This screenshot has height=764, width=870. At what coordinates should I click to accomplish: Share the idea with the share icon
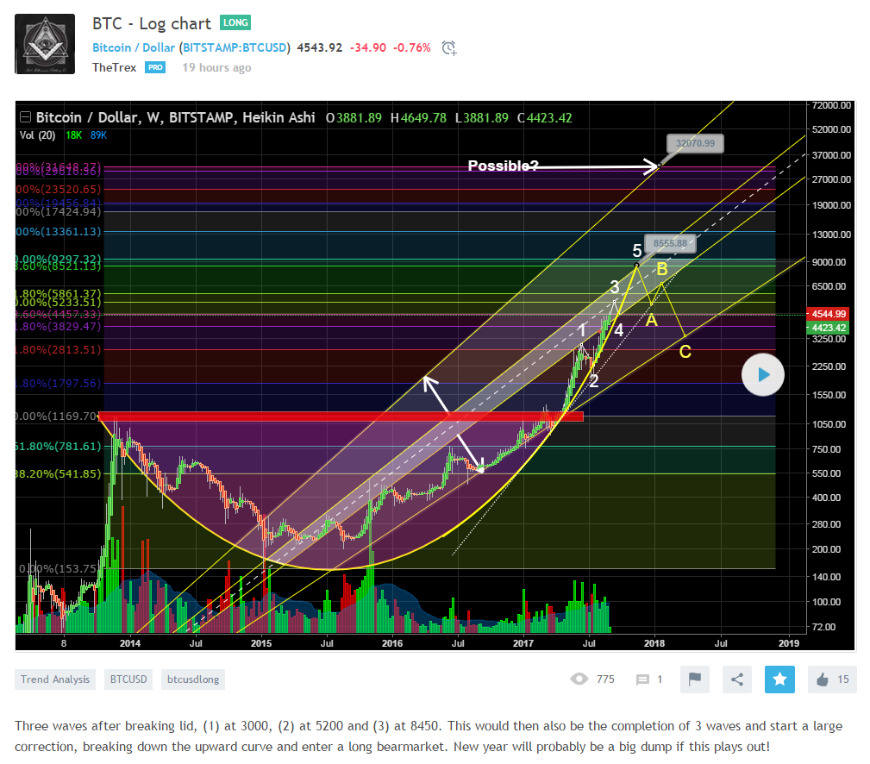(x=737, y=679)
